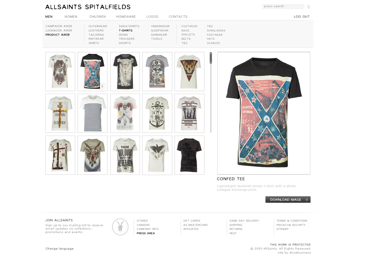Open the Women menu
This screenshot has width=365, height=257.
click(71, 16)
